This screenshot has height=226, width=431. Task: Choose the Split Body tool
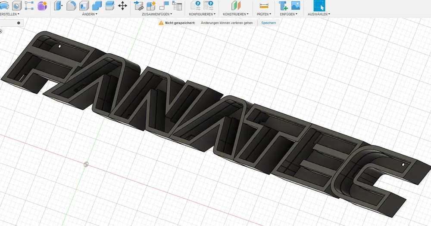tap(109, 6)
